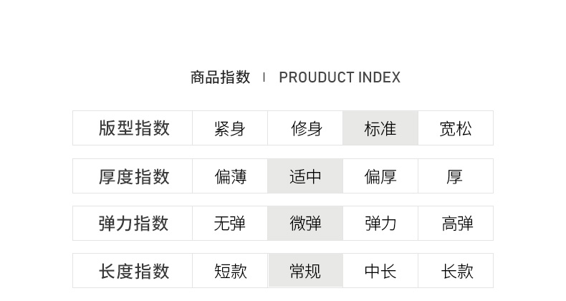Viewport: 566px width, 301px height.
Task: Click the 厚度指数 row label
Action: [x=134, y=176]
